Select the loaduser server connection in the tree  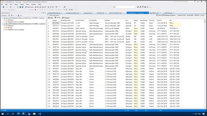pos(25,18)
